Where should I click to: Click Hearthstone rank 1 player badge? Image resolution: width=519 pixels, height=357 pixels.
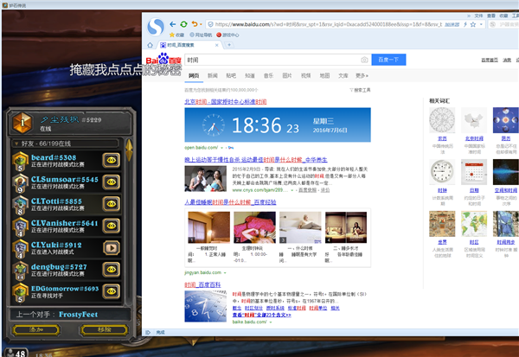(22, 123)
